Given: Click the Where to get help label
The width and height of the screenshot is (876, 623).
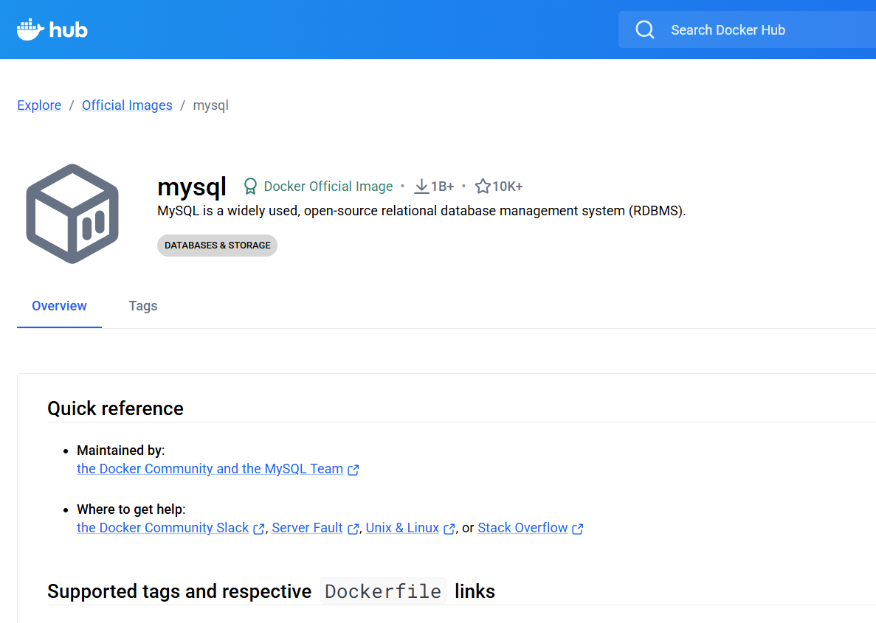Looking at the screenshot, I should pyautogui.click(x=131, y=509).
